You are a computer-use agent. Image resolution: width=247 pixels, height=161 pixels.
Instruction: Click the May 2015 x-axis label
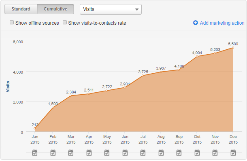[107, 140]
